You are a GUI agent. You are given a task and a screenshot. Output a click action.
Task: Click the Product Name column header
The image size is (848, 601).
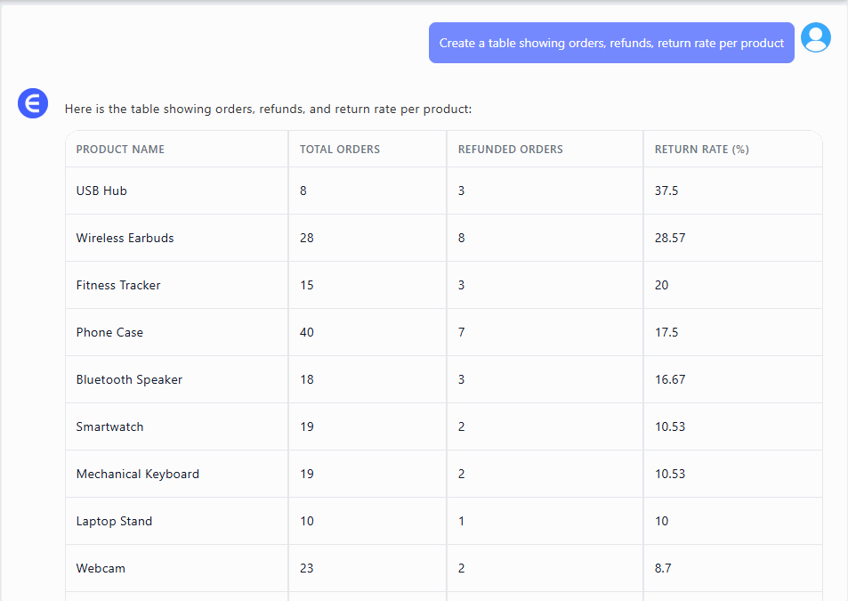[x=120, y=150]
